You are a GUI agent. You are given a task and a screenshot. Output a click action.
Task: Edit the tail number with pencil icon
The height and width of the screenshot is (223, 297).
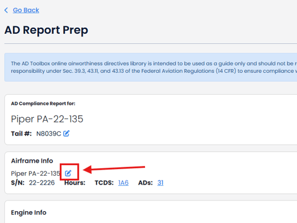pos(66,134)
